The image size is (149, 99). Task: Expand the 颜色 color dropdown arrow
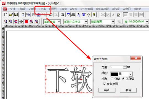click(131, 74)
